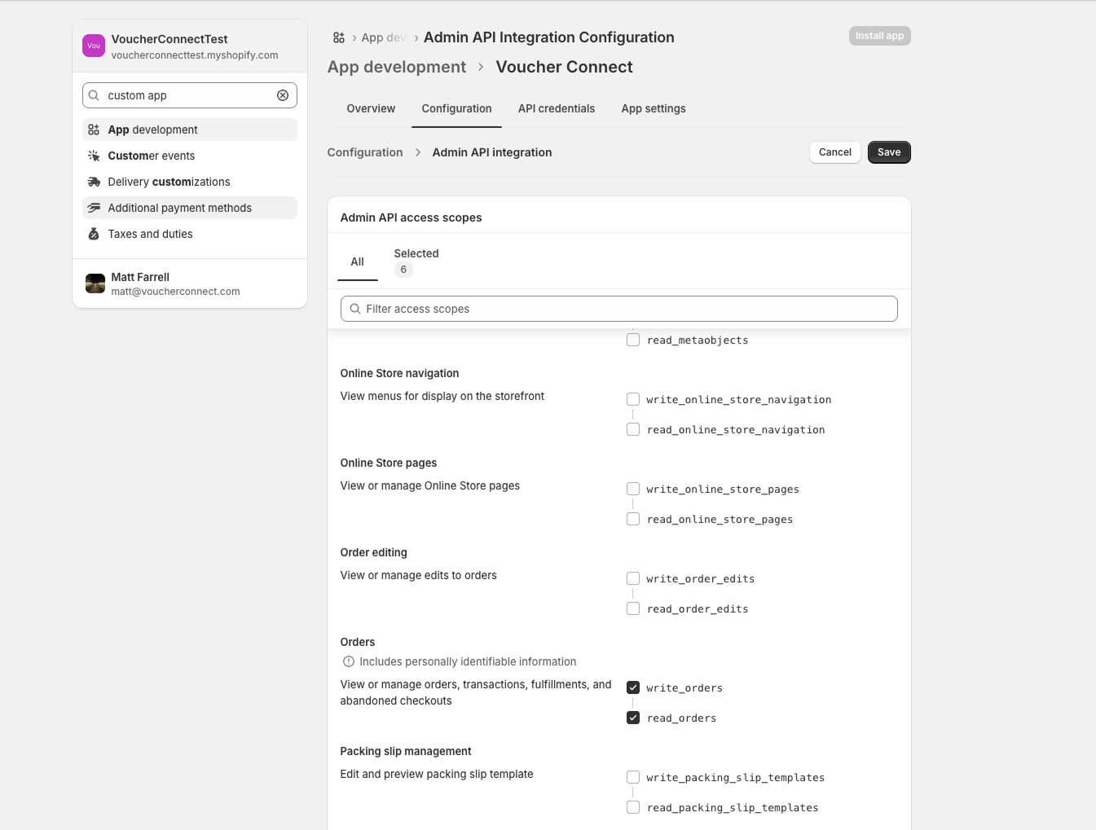The height and width of the screenshot is (830, 1096).
Task: Clear the sidebar search with X icon
Action: pyautogui.click(x=283, y=95)
